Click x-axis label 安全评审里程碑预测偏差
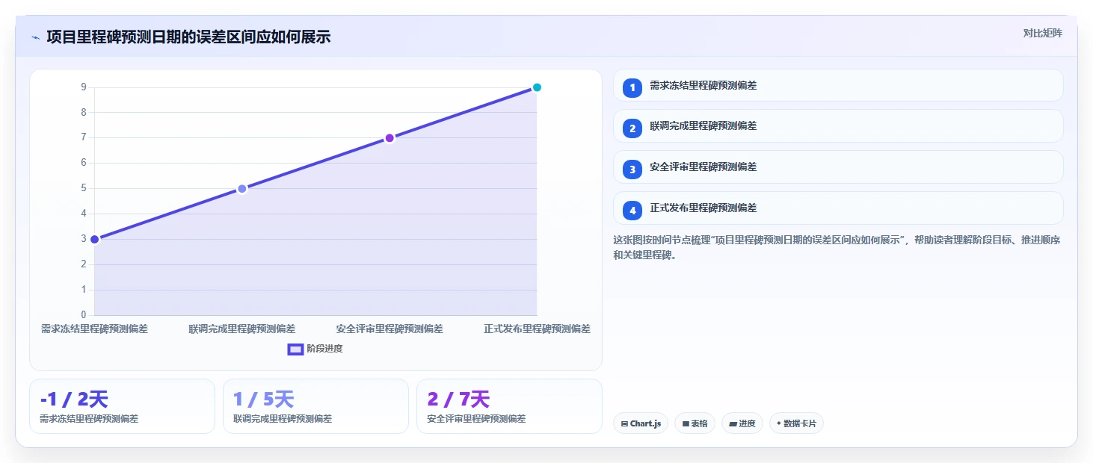The image size is (1093, 463). click(x=390, y=329)
